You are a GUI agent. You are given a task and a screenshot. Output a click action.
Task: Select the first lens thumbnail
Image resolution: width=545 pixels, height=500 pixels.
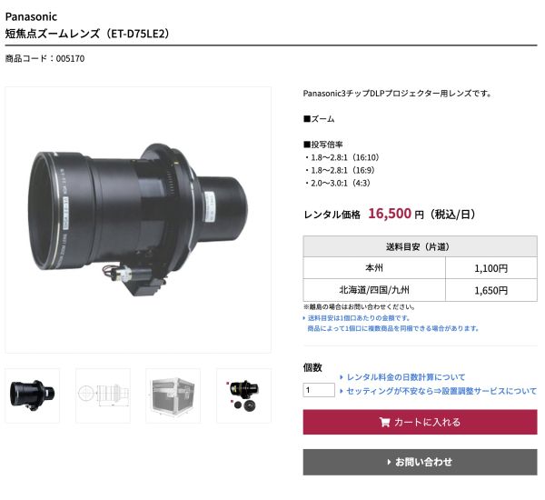[x=33, y=395]
